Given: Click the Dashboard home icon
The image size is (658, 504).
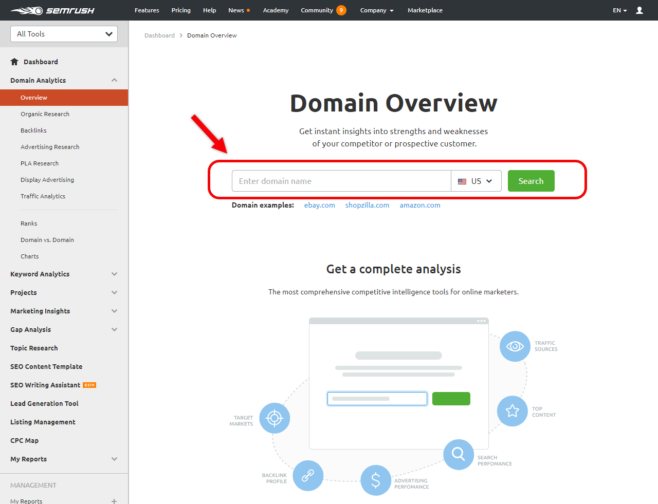Looking at the screenshot, I should click(x=14, y=62).
